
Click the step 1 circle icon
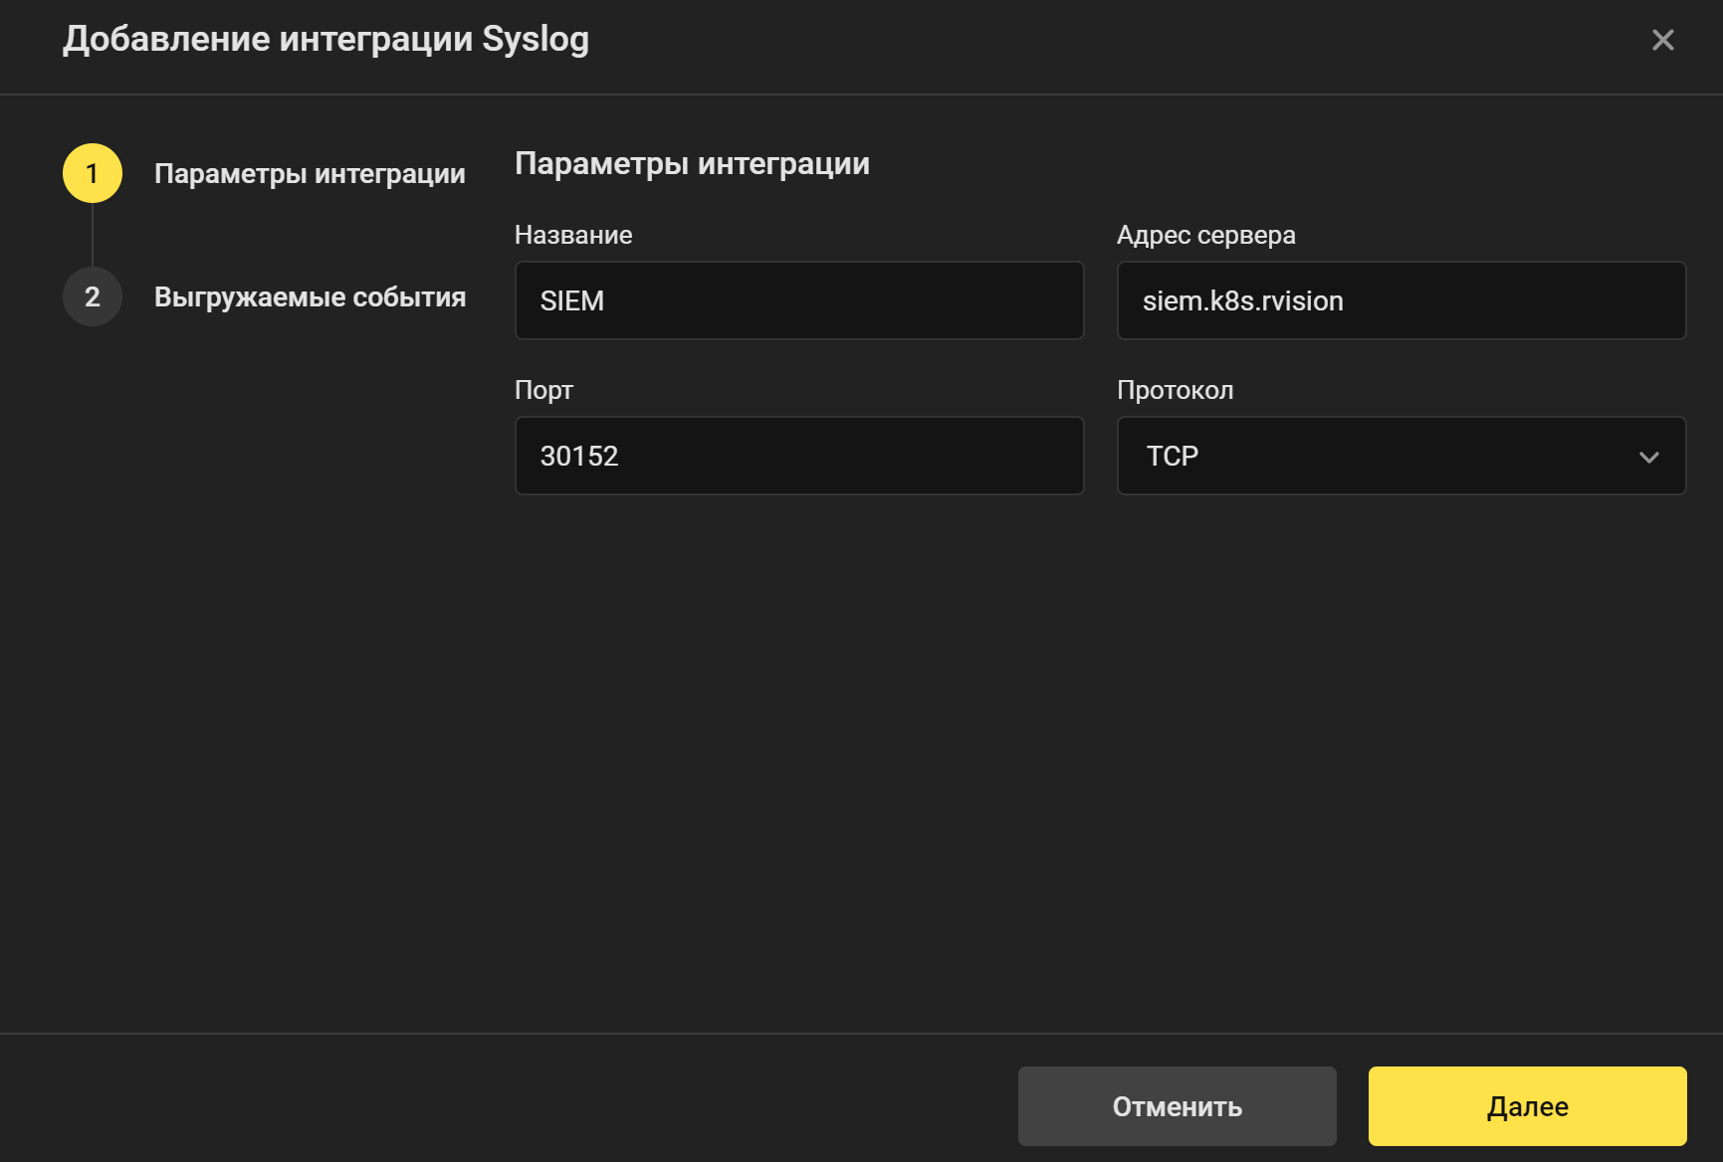coord(92,171)
